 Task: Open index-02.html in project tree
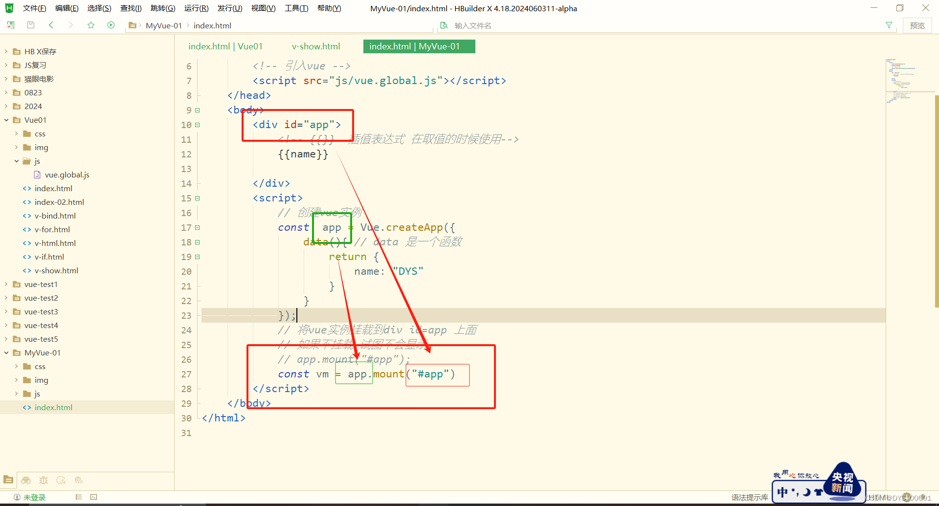click(59, 202)
